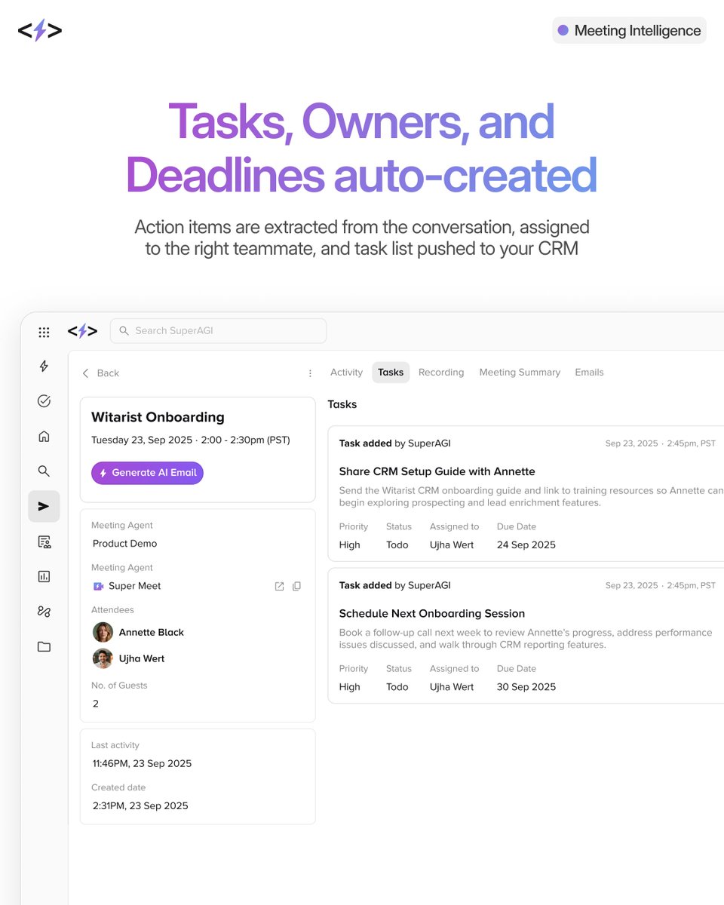Click attendee name Ujha Wert
This screenshot has width=724, height=905.
(142, 658)
